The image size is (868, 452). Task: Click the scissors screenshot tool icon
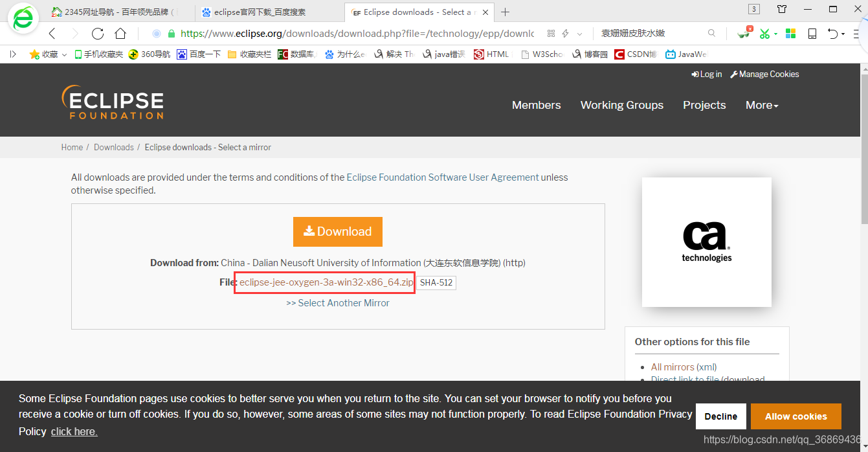765,34
